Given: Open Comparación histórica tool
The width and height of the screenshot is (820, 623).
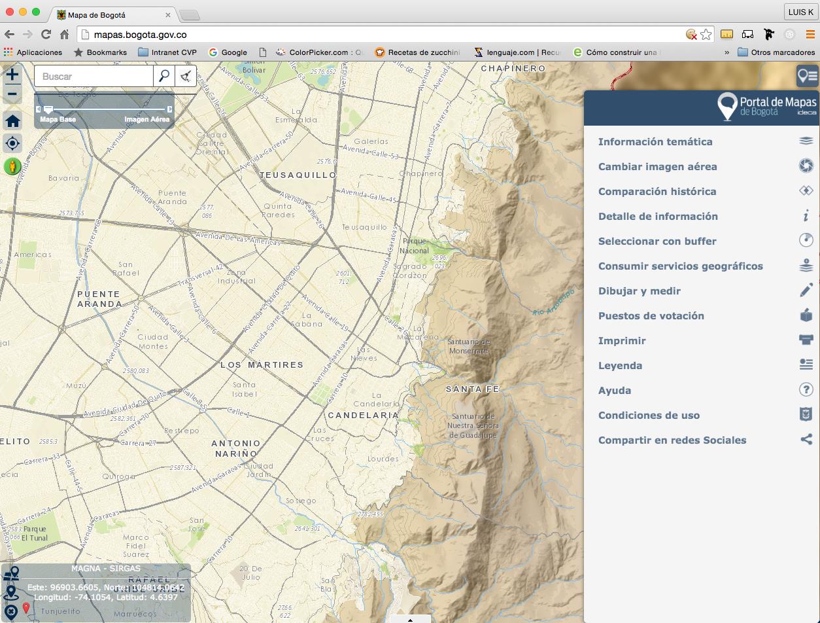Looking at the screenshot, I should click(657, 191).
